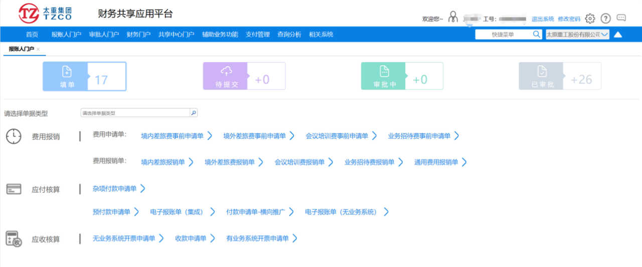Viewport: 642px width, 267px height.
Task: Click the 快捷菜单 search box
Action: (503, 35)
